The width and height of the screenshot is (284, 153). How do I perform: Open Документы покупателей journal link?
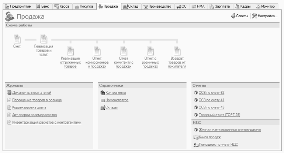[x=31, y=93]
